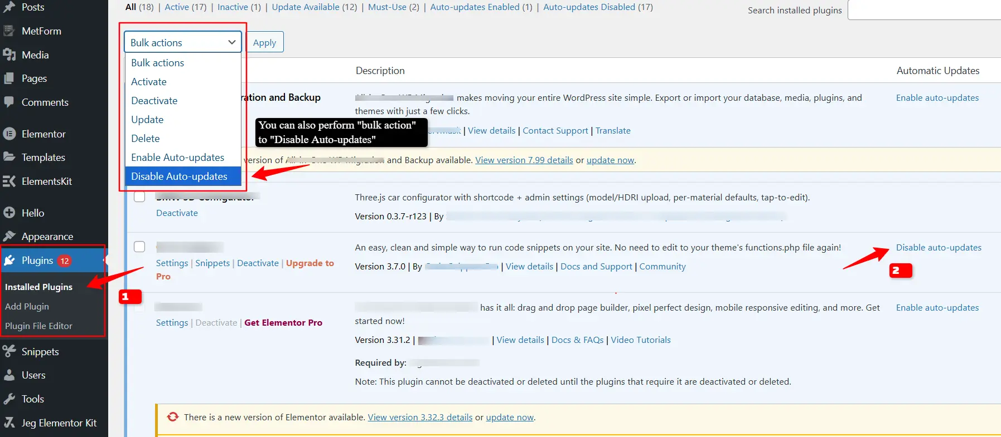Filter plugins by Inactive (1)

pyautogui.click(x=239, y=7)
